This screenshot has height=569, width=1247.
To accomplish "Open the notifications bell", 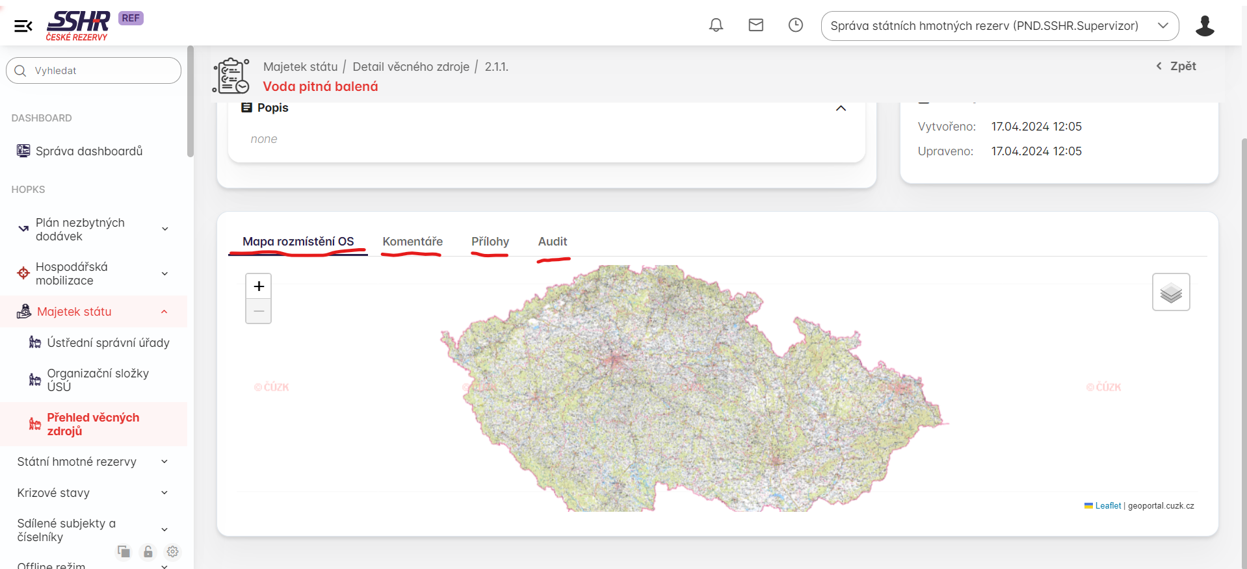I will tap(716, 25).
